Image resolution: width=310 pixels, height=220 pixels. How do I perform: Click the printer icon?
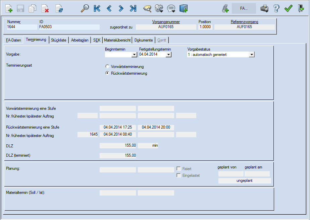click(x=264, y=9)
